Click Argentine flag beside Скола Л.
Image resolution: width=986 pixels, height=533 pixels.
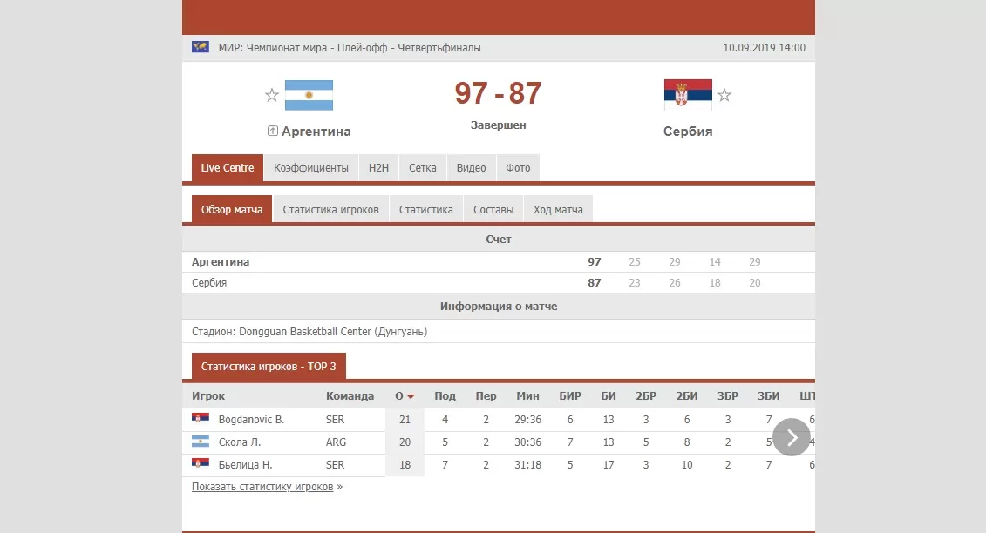[201, 442]
